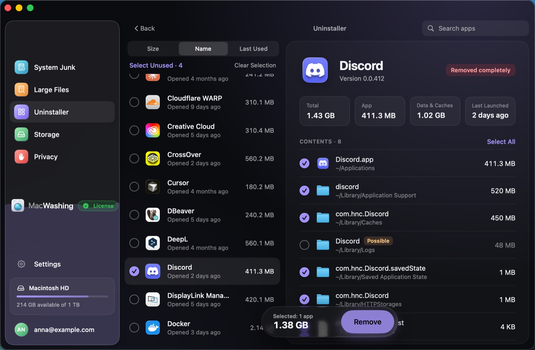Click the Possible tag on Discord Logs

point(378,241)
